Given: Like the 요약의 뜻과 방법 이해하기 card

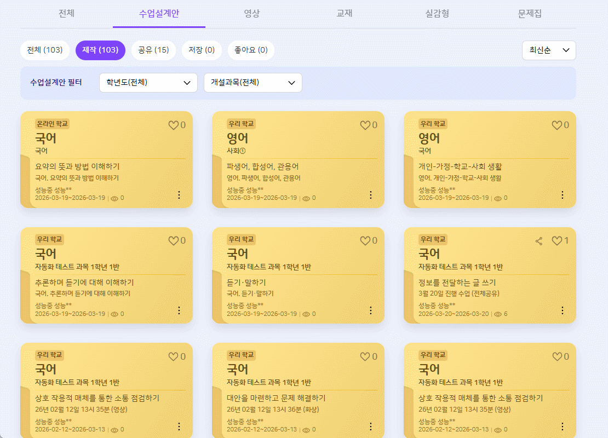Looking at the screenshot, I should (174, 125).
